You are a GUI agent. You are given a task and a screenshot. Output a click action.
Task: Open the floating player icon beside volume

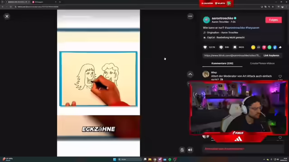(182, 150)
